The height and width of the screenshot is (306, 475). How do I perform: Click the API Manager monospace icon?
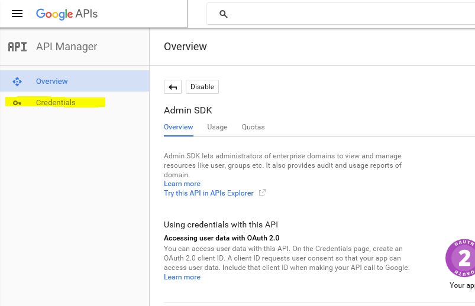pyautogui.click(x=17, y=47)
